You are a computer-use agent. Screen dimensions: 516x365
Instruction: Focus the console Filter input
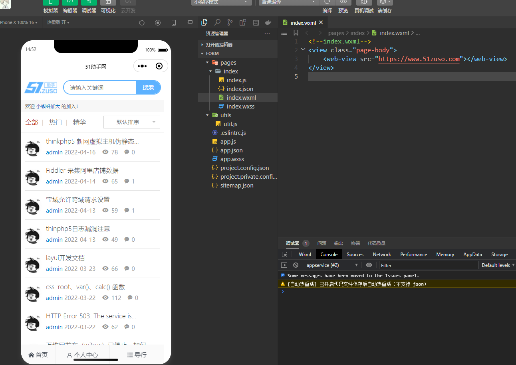tap(429, 265)
